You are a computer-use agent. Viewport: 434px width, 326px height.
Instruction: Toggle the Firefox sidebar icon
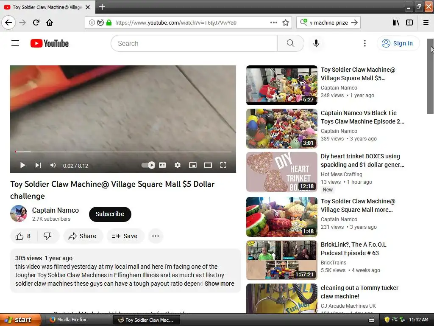pyautogui.click(x=409, y=22)
